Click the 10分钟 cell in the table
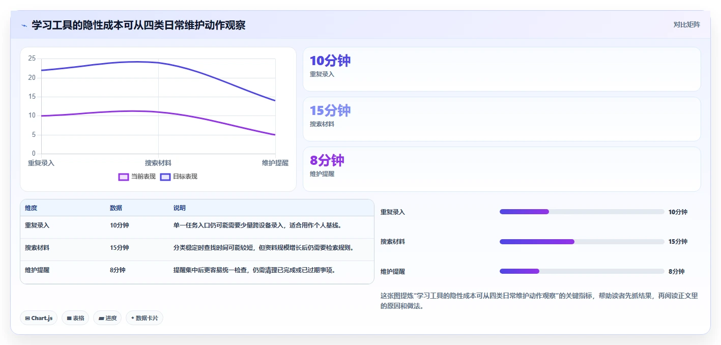Viewport: 721px width, 345px height. pyautogui.click(x=120, y=225)
